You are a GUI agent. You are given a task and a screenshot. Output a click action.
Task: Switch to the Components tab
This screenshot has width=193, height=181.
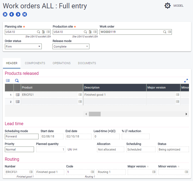click(x=35, y=63)
